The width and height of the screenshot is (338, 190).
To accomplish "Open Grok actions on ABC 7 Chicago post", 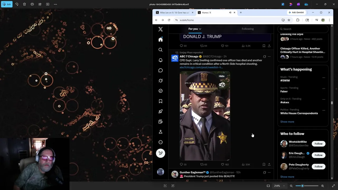I will tap(264, 56).
